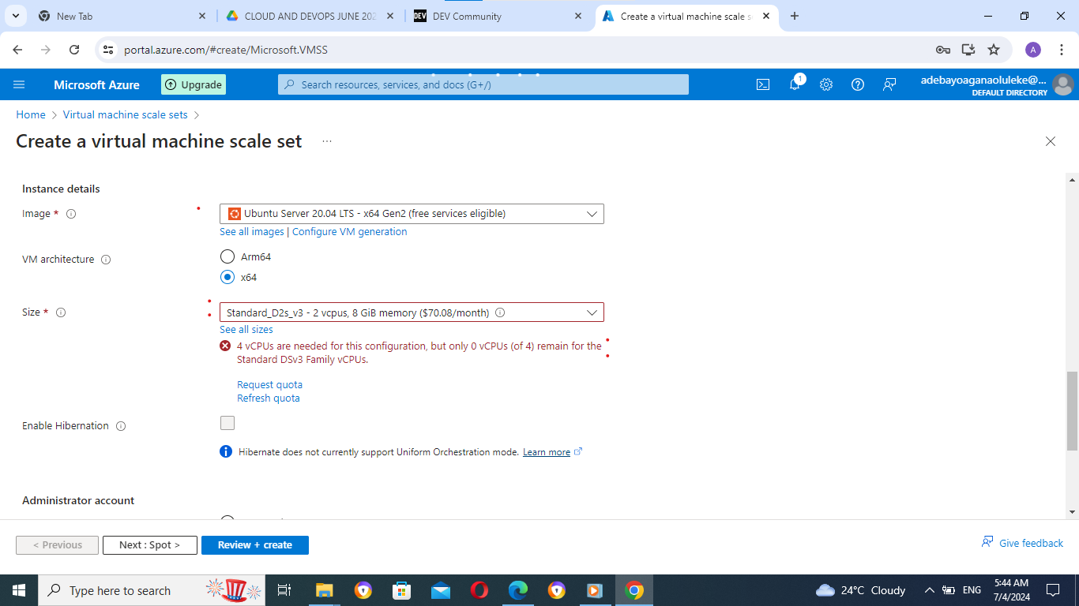This screenshot has height=606, width=1079.
Task: Close the create scale set blade
Action: [1051, 141]
